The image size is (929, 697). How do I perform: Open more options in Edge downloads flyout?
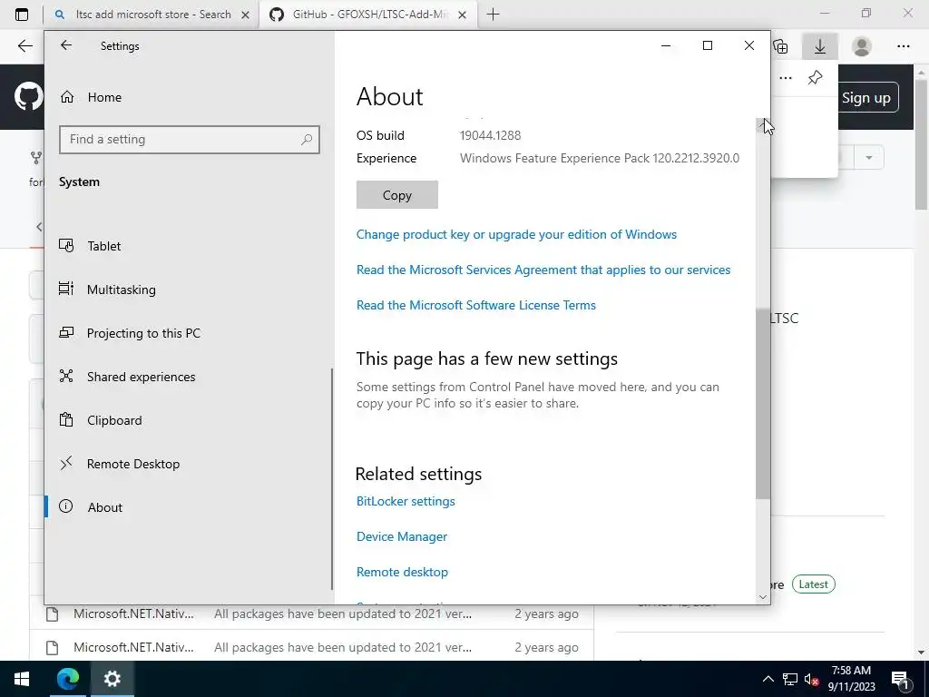coord(786,78)
